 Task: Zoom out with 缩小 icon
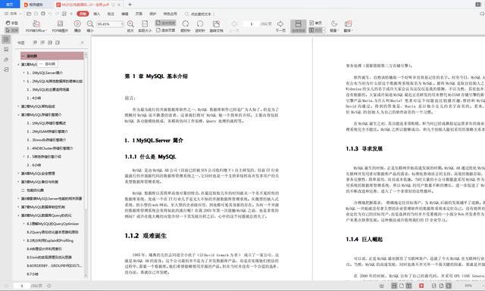click(90, 26)
